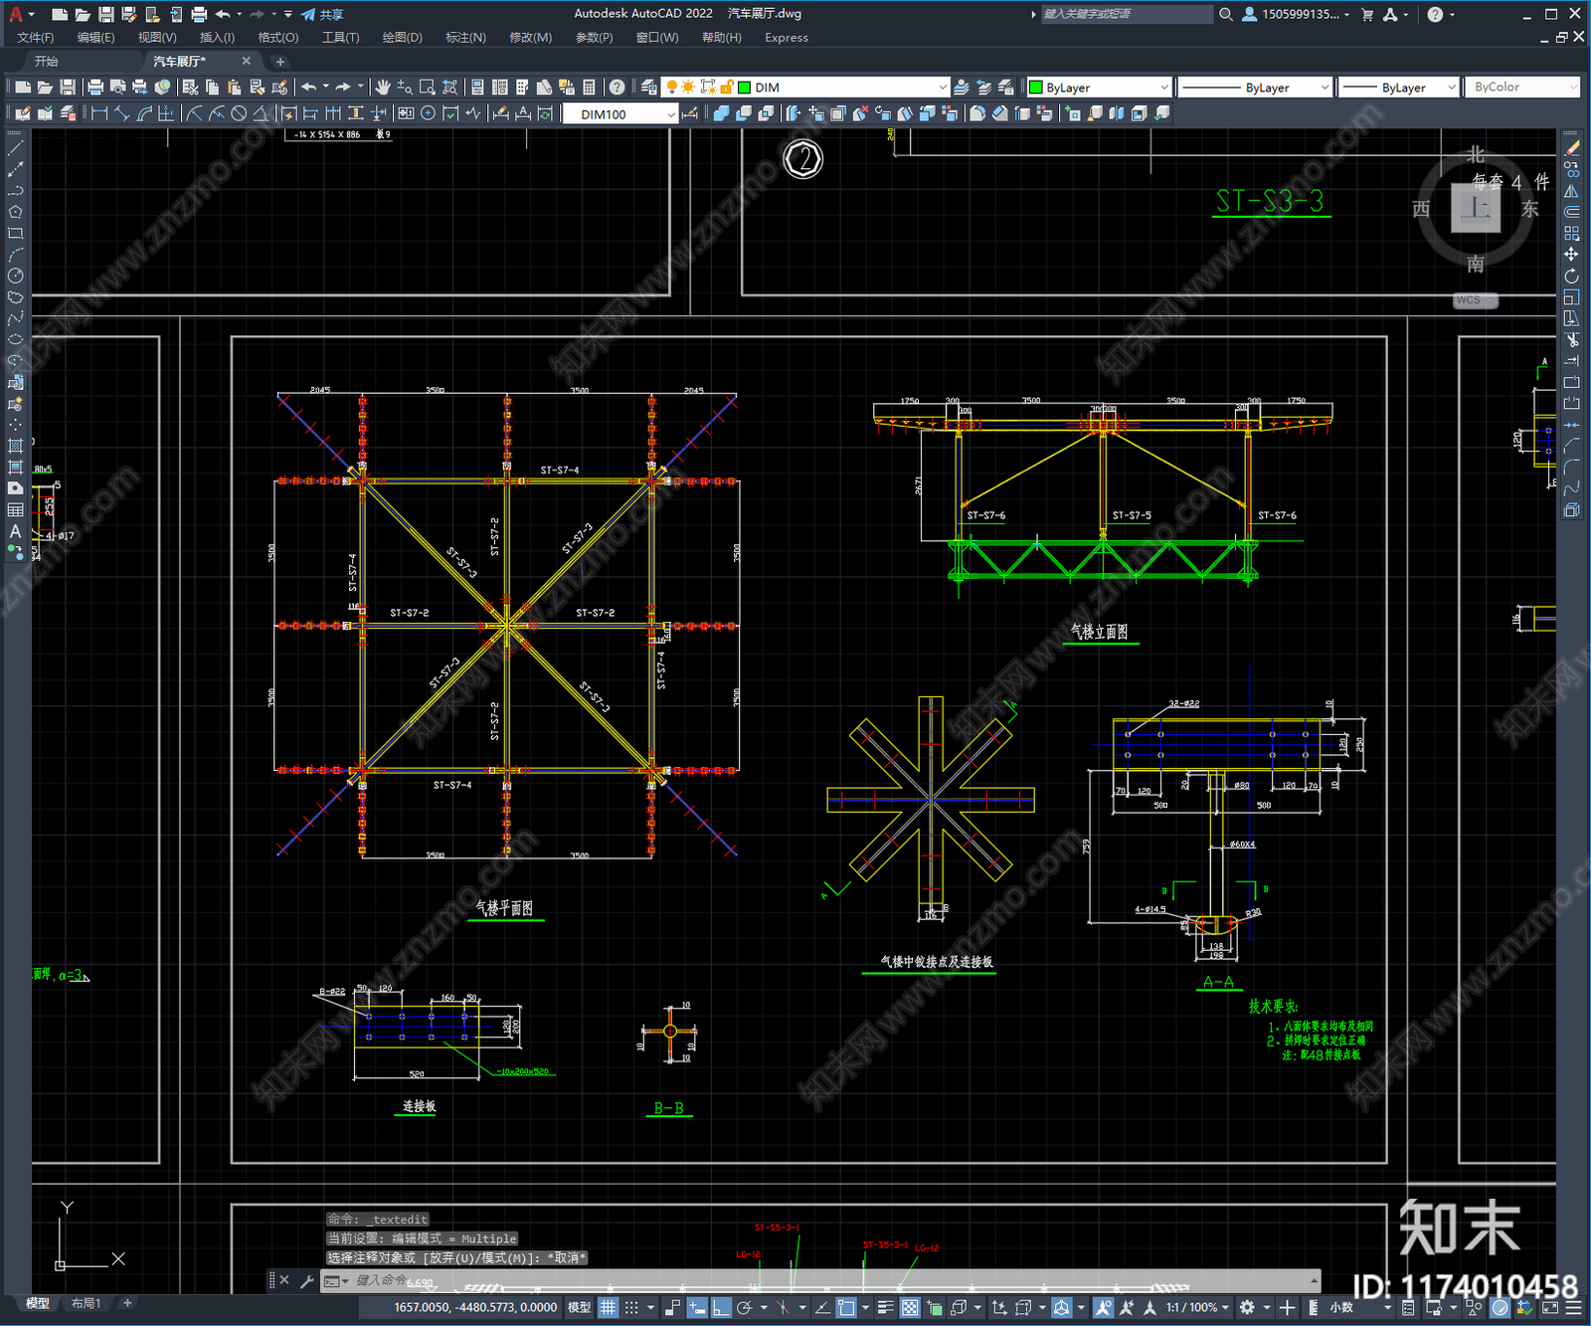This screenshot has height=1326, width=1591.
Task: Click the Undo arrow in standard toolbar
Action: pos(309,88)
